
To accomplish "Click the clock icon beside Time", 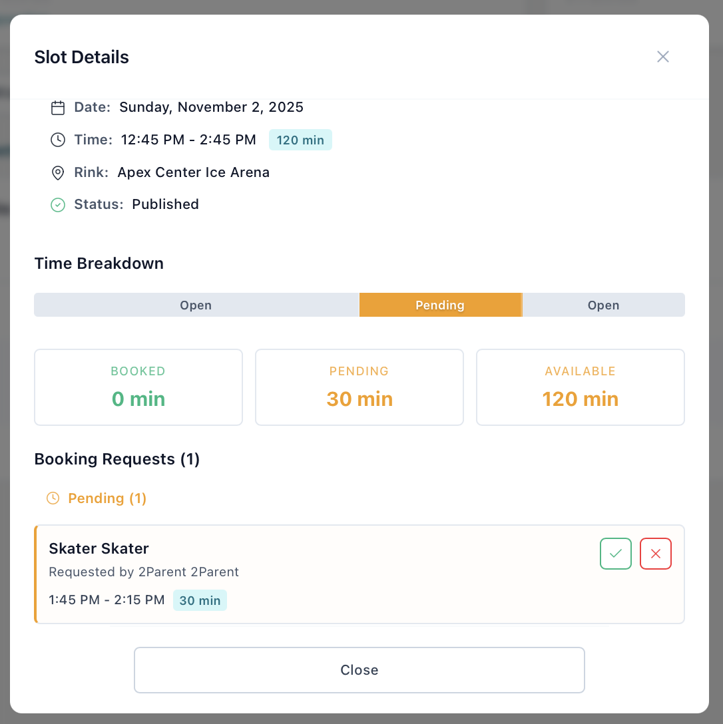I will coord(58,140).
